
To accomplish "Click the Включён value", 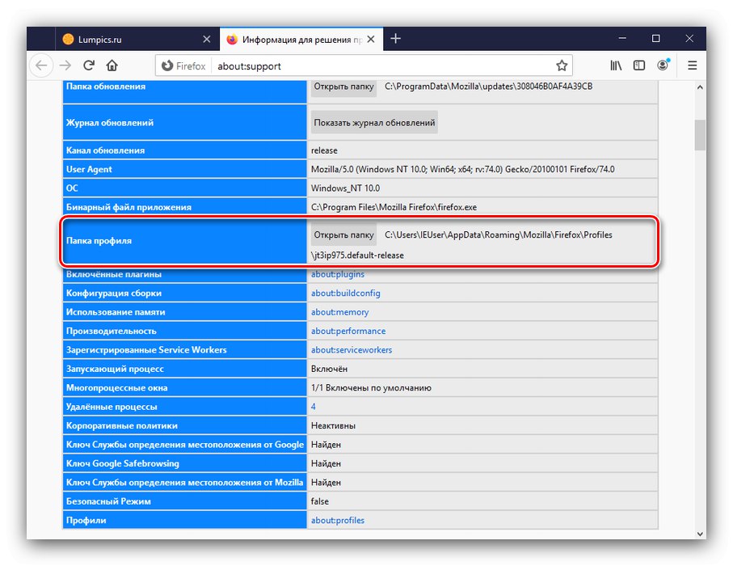I will tap(329, 369).
